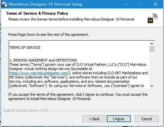Click 'Nullsoft Install System v2.50' label
This screenshot has height=127, width=164.
pyautogui.click(x=26, y=110)
